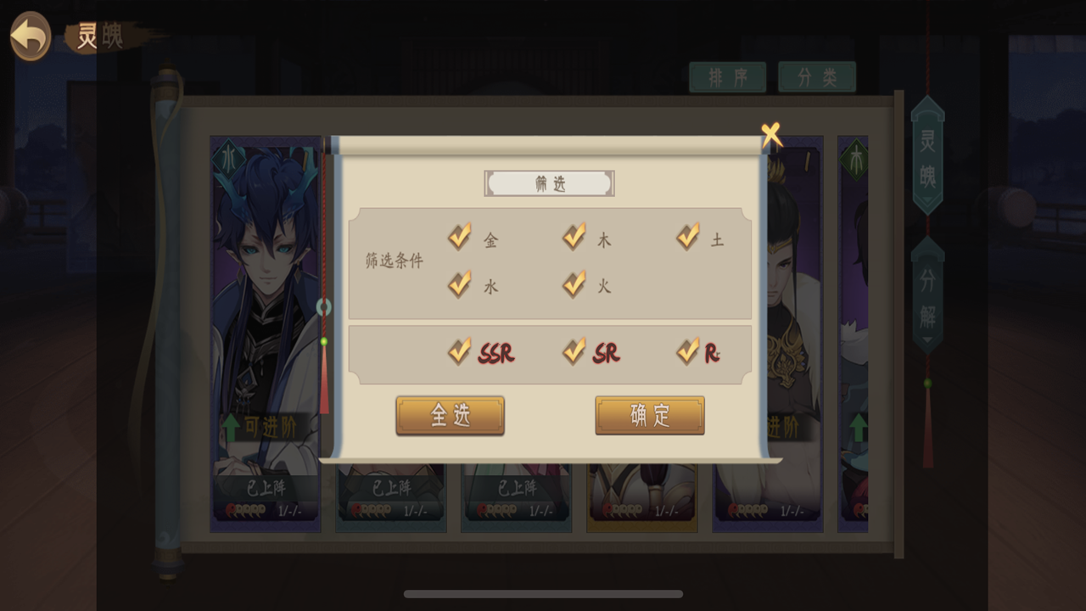The height and width of the screenshot is (611, 1086).
Task: Toggle the 土 element checkbox
Action: click(688, 237)
